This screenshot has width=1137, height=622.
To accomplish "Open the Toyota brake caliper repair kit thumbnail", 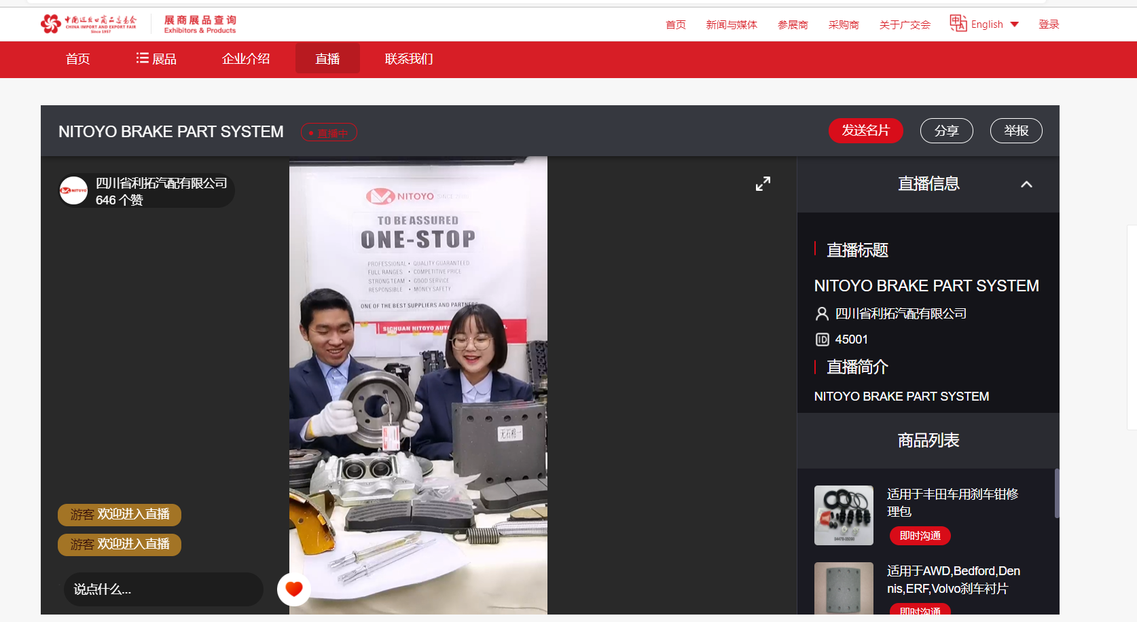I will coord(844,515).
